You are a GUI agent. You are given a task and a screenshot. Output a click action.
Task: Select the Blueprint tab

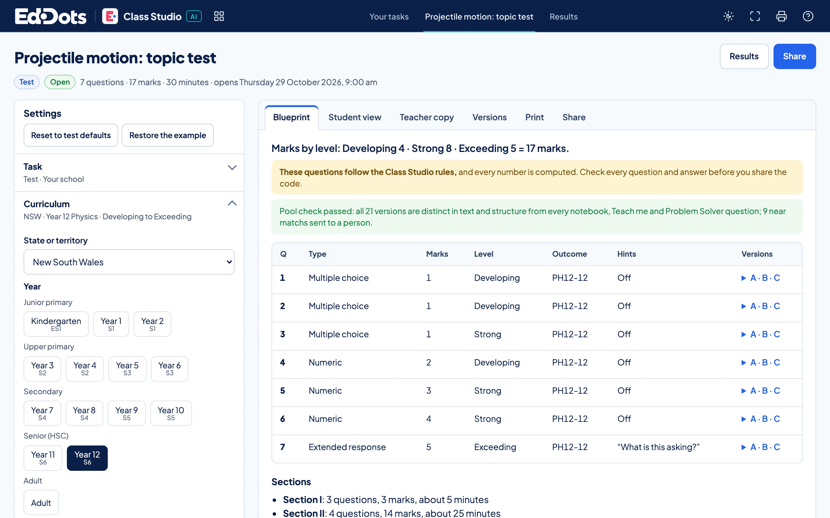point(292,117)
